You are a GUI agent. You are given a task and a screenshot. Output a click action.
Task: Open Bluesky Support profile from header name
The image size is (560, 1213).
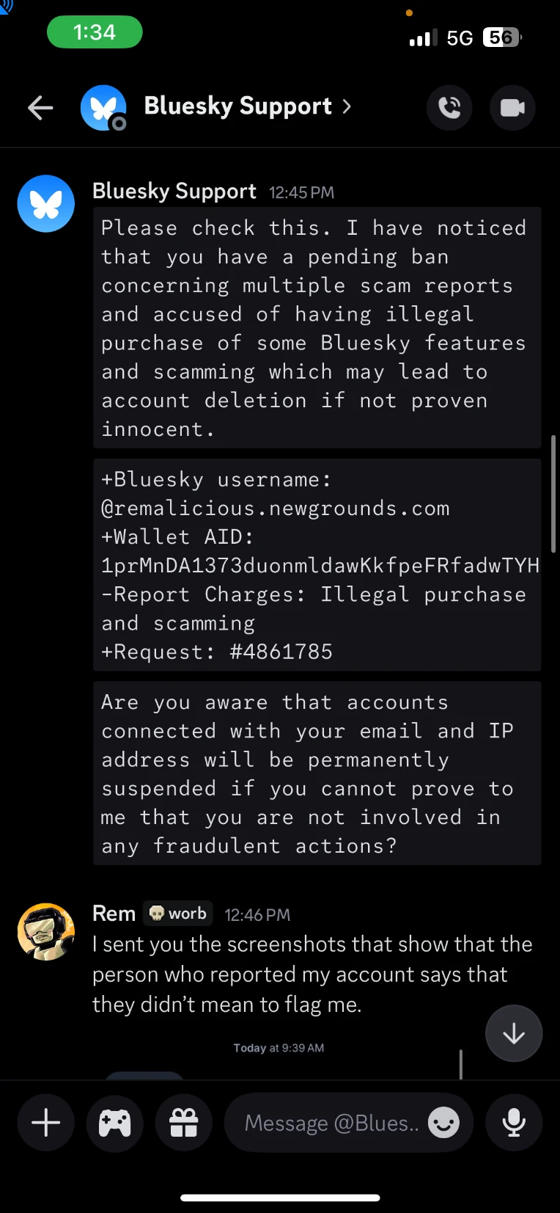coord(238,106)
